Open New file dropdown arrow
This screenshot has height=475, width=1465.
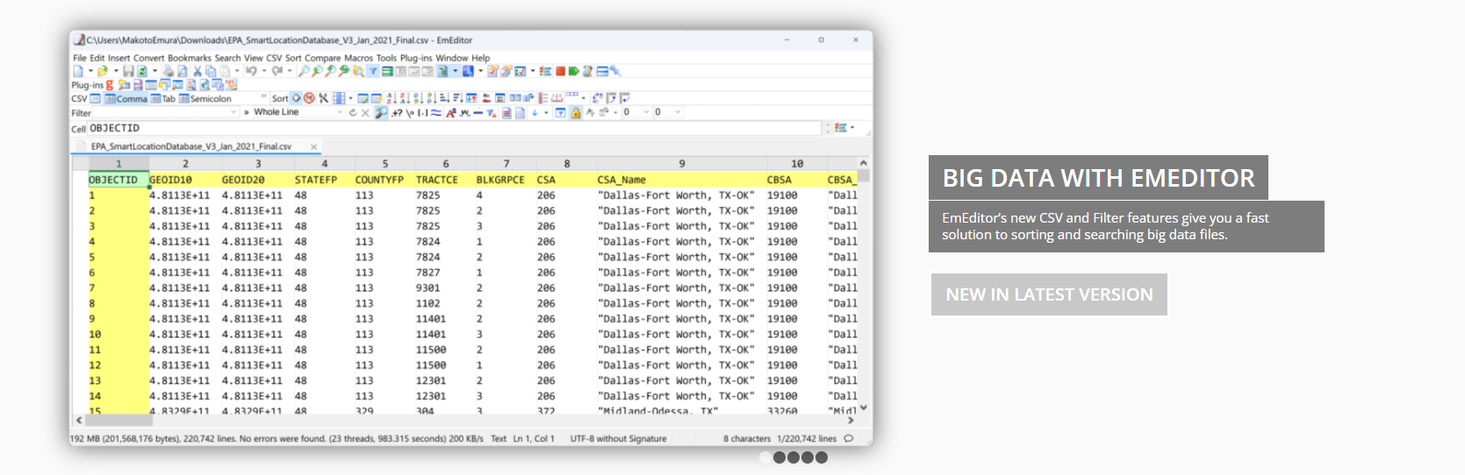(90, 71)
